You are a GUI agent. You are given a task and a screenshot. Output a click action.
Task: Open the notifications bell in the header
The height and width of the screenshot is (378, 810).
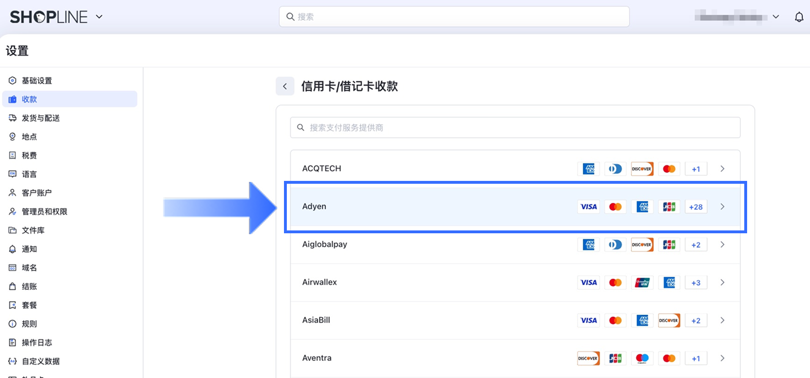point(799,17)
